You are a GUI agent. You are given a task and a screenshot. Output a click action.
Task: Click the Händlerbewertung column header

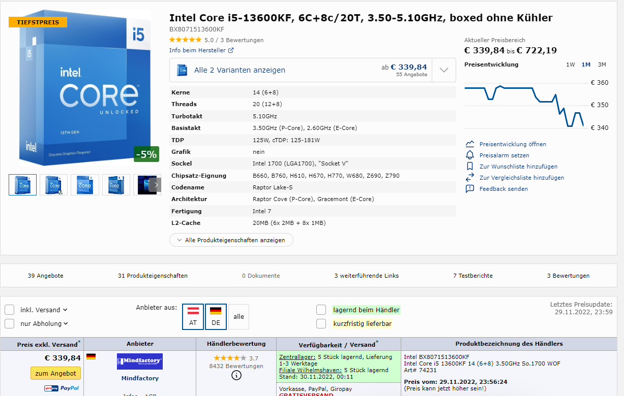(x=236, y=344)
